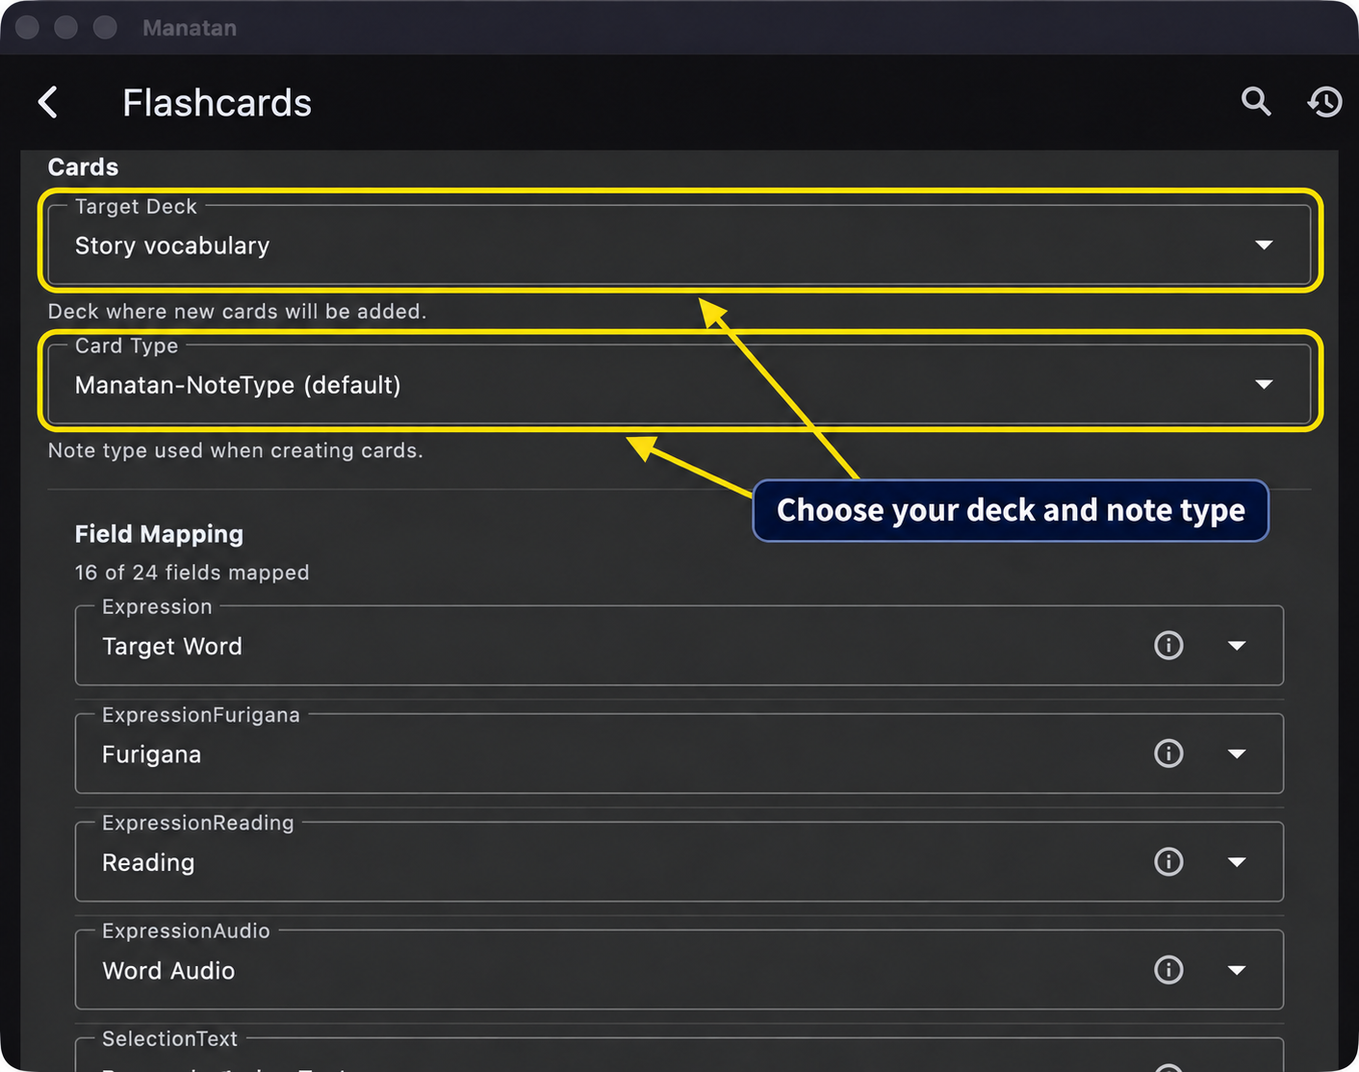
Task: Click the "Furigana" mapping value
Action: (151, 754)
